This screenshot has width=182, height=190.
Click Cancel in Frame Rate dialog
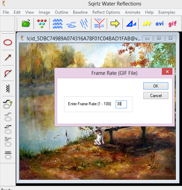click(156, 95)
